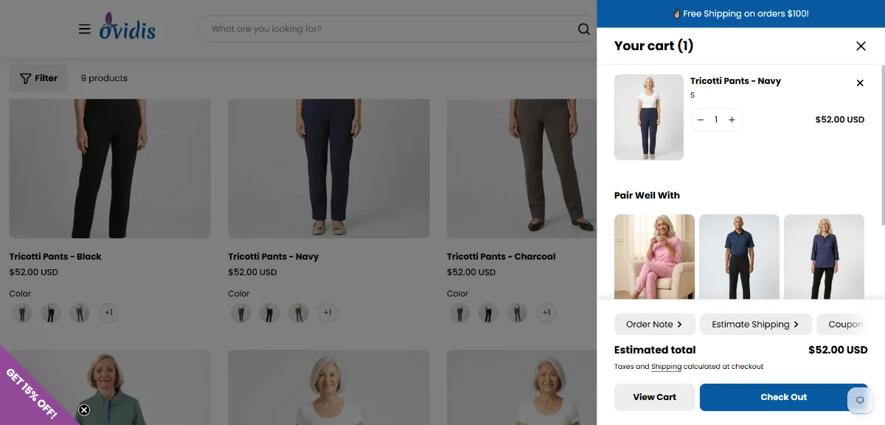Click the Ovidis logo
The width and height of the screenshot is (885, 425).
click(x=128, y=26)
